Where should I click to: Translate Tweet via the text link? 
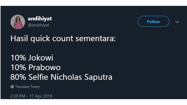pos(28,87)
